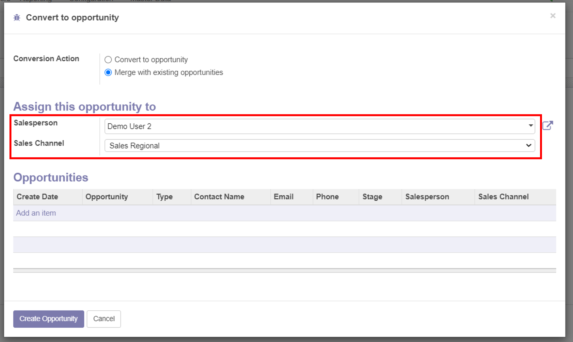This screenshot has width=573, height=342.
Task: Click the Conversion Action label
Action: click(46, 59)
